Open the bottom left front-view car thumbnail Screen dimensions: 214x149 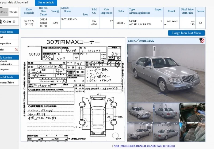pyautogui.click(x=140, y=132)
